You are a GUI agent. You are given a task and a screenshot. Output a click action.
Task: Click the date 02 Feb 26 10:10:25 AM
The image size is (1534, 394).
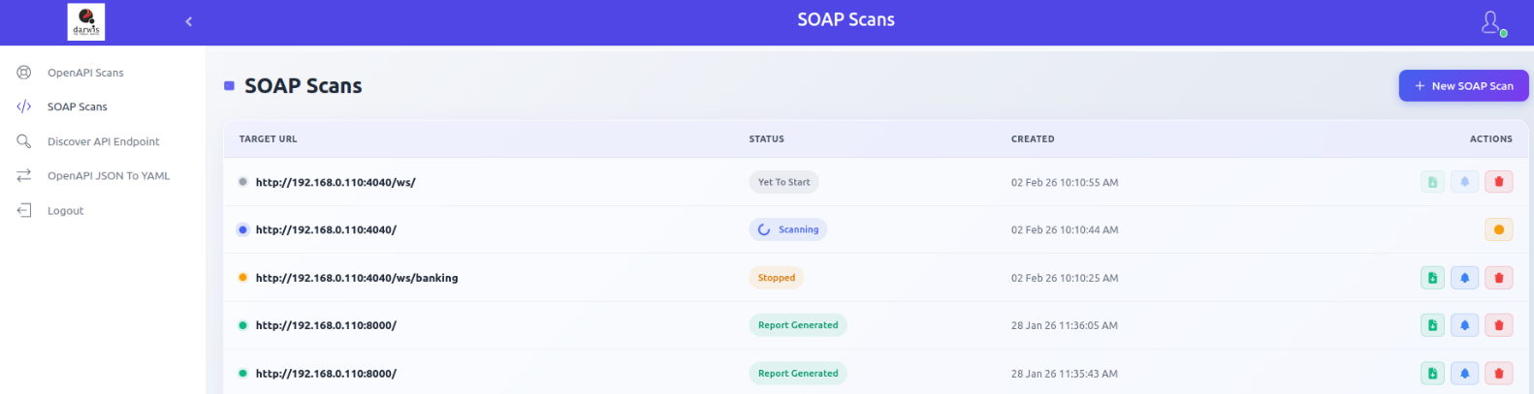(1065, 278)
